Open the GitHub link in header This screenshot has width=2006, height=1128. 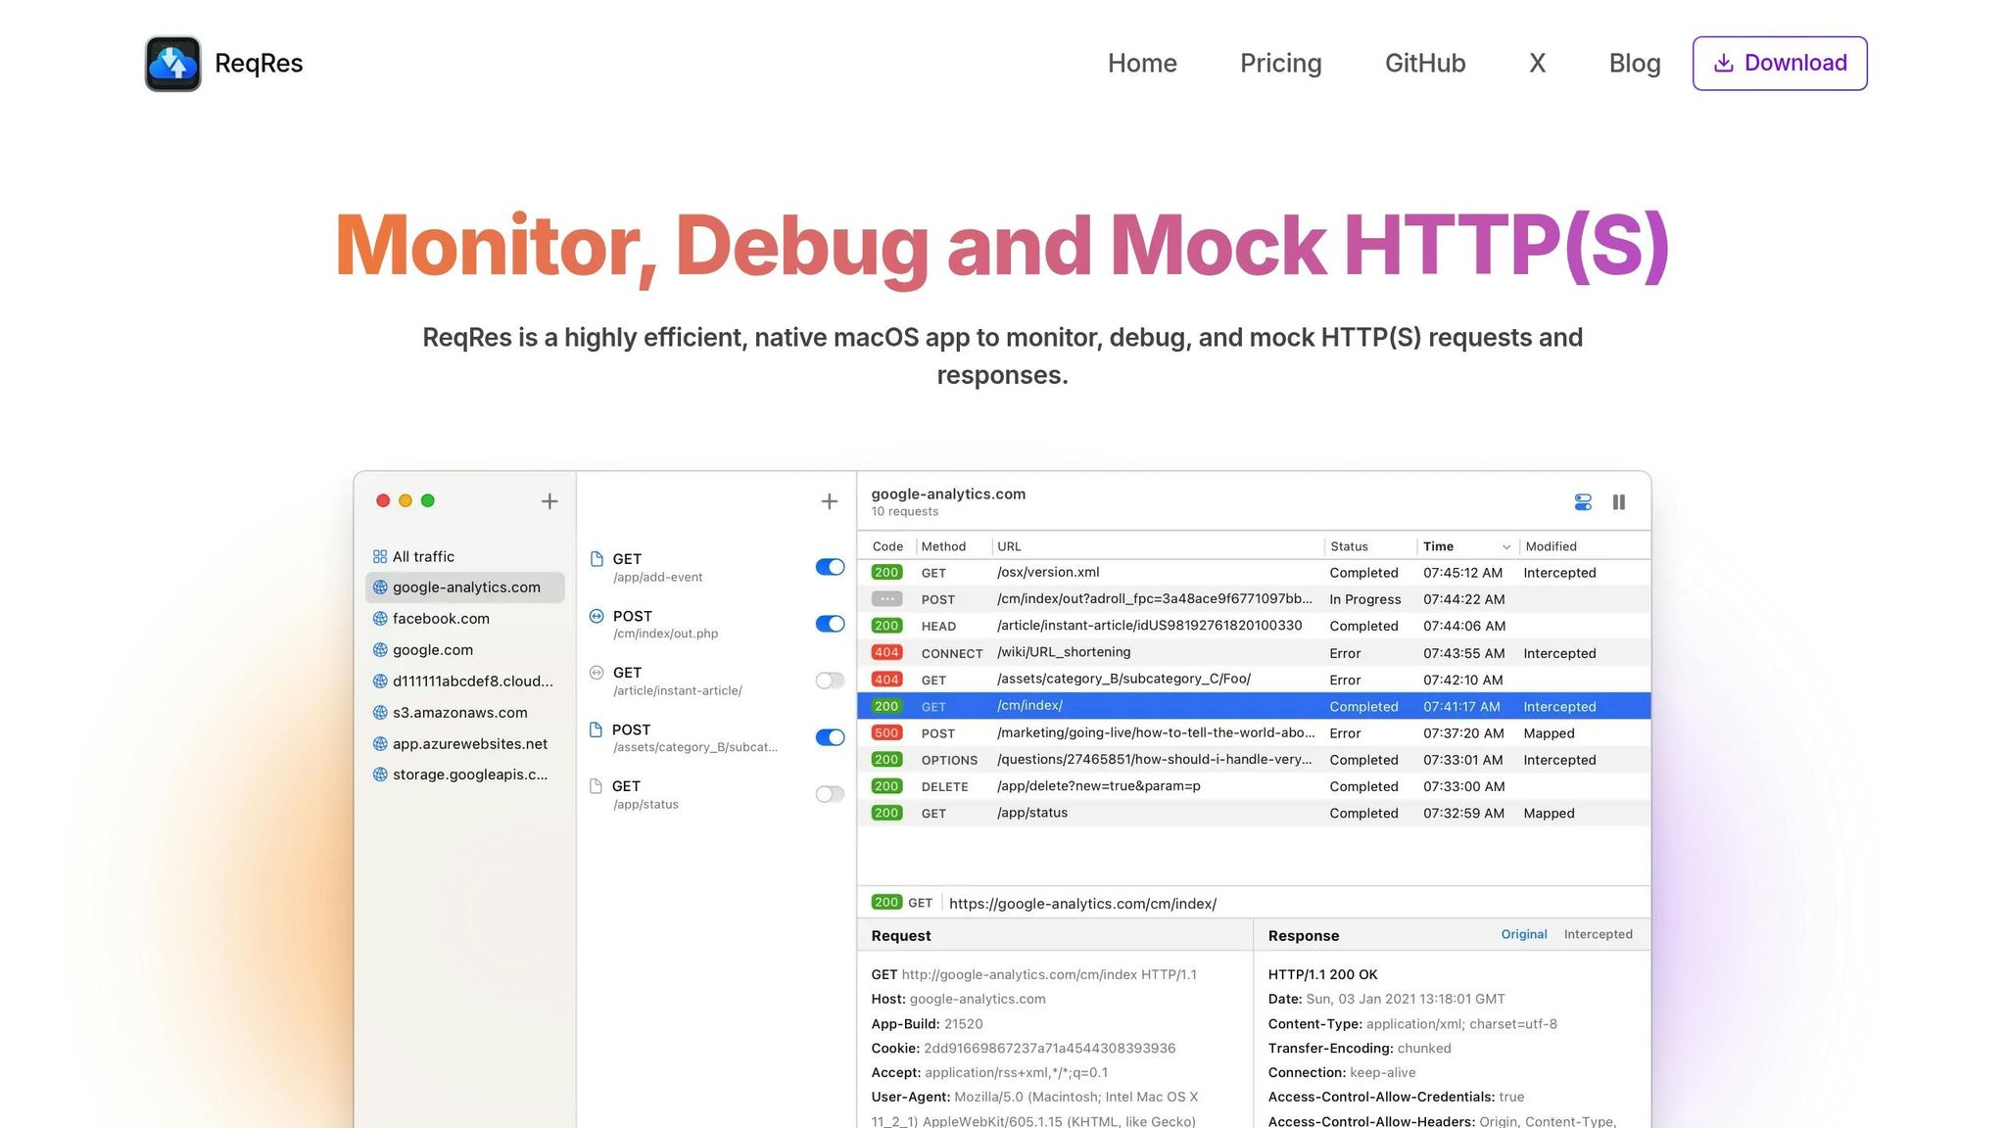[x=1425, y=64]
